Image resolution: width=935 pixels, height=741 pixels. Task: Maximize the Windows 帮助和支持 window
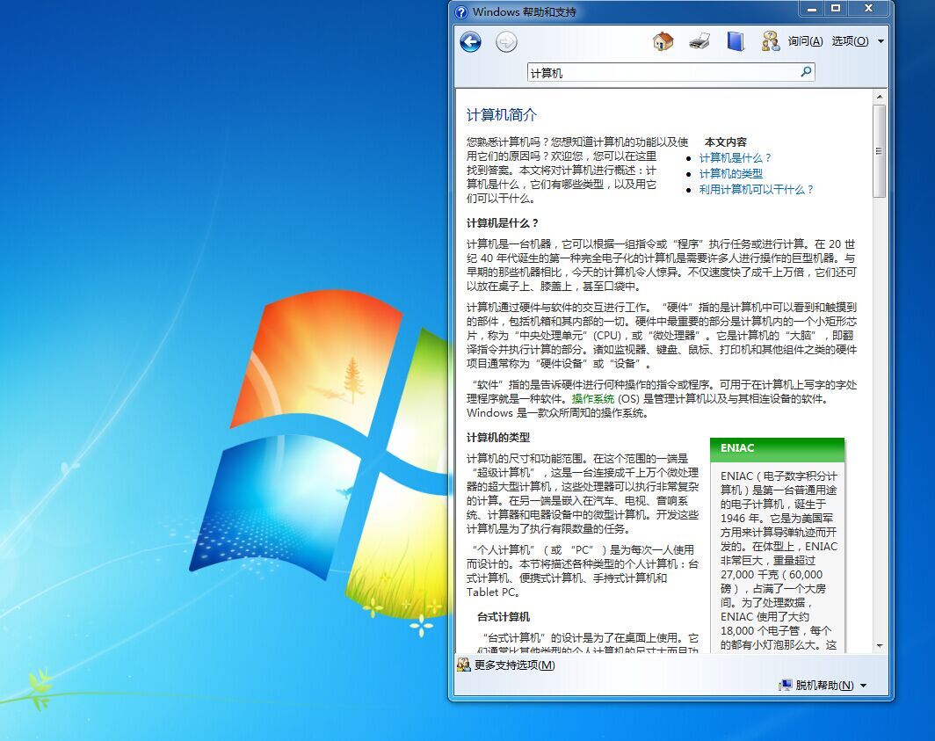[x=836, y=9]
